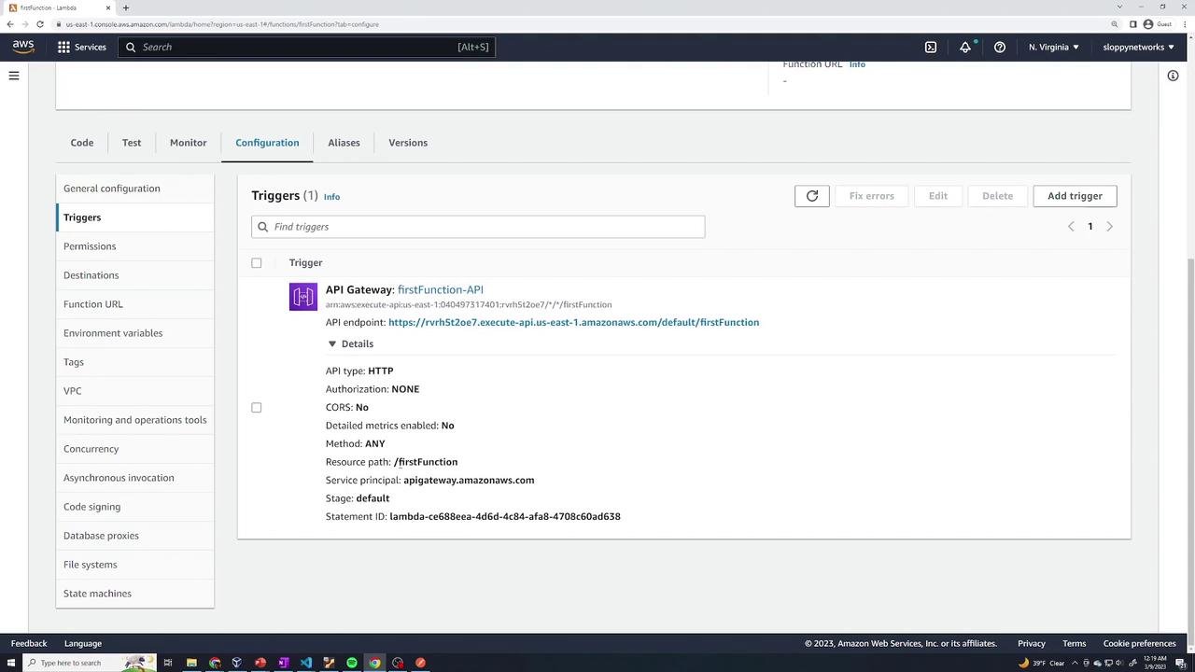Open the N. Virginia region dropdown
Screen dimensions: 1195x672
pos(1053,47)
